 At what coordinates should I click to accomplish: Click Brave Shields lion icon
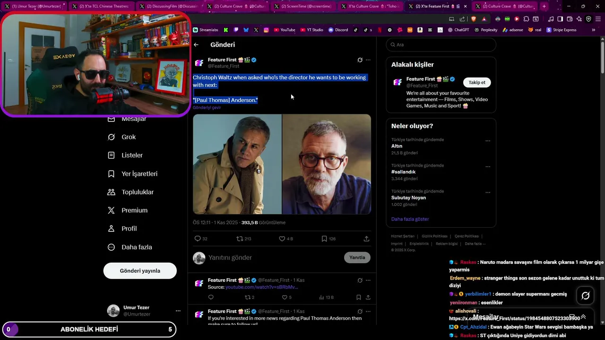[474, 19]
